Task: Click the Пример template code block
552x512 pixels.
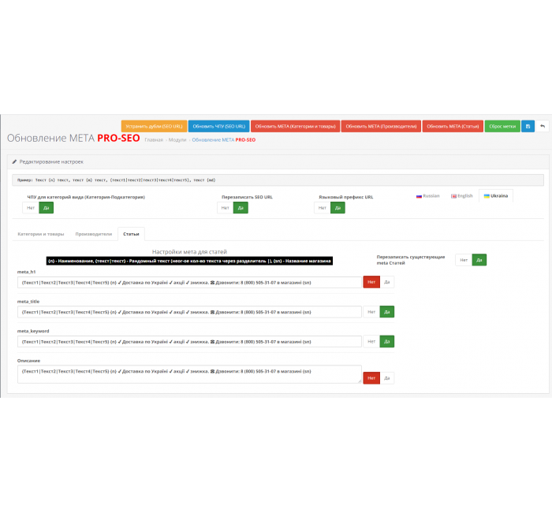Action: click(278, 180)
